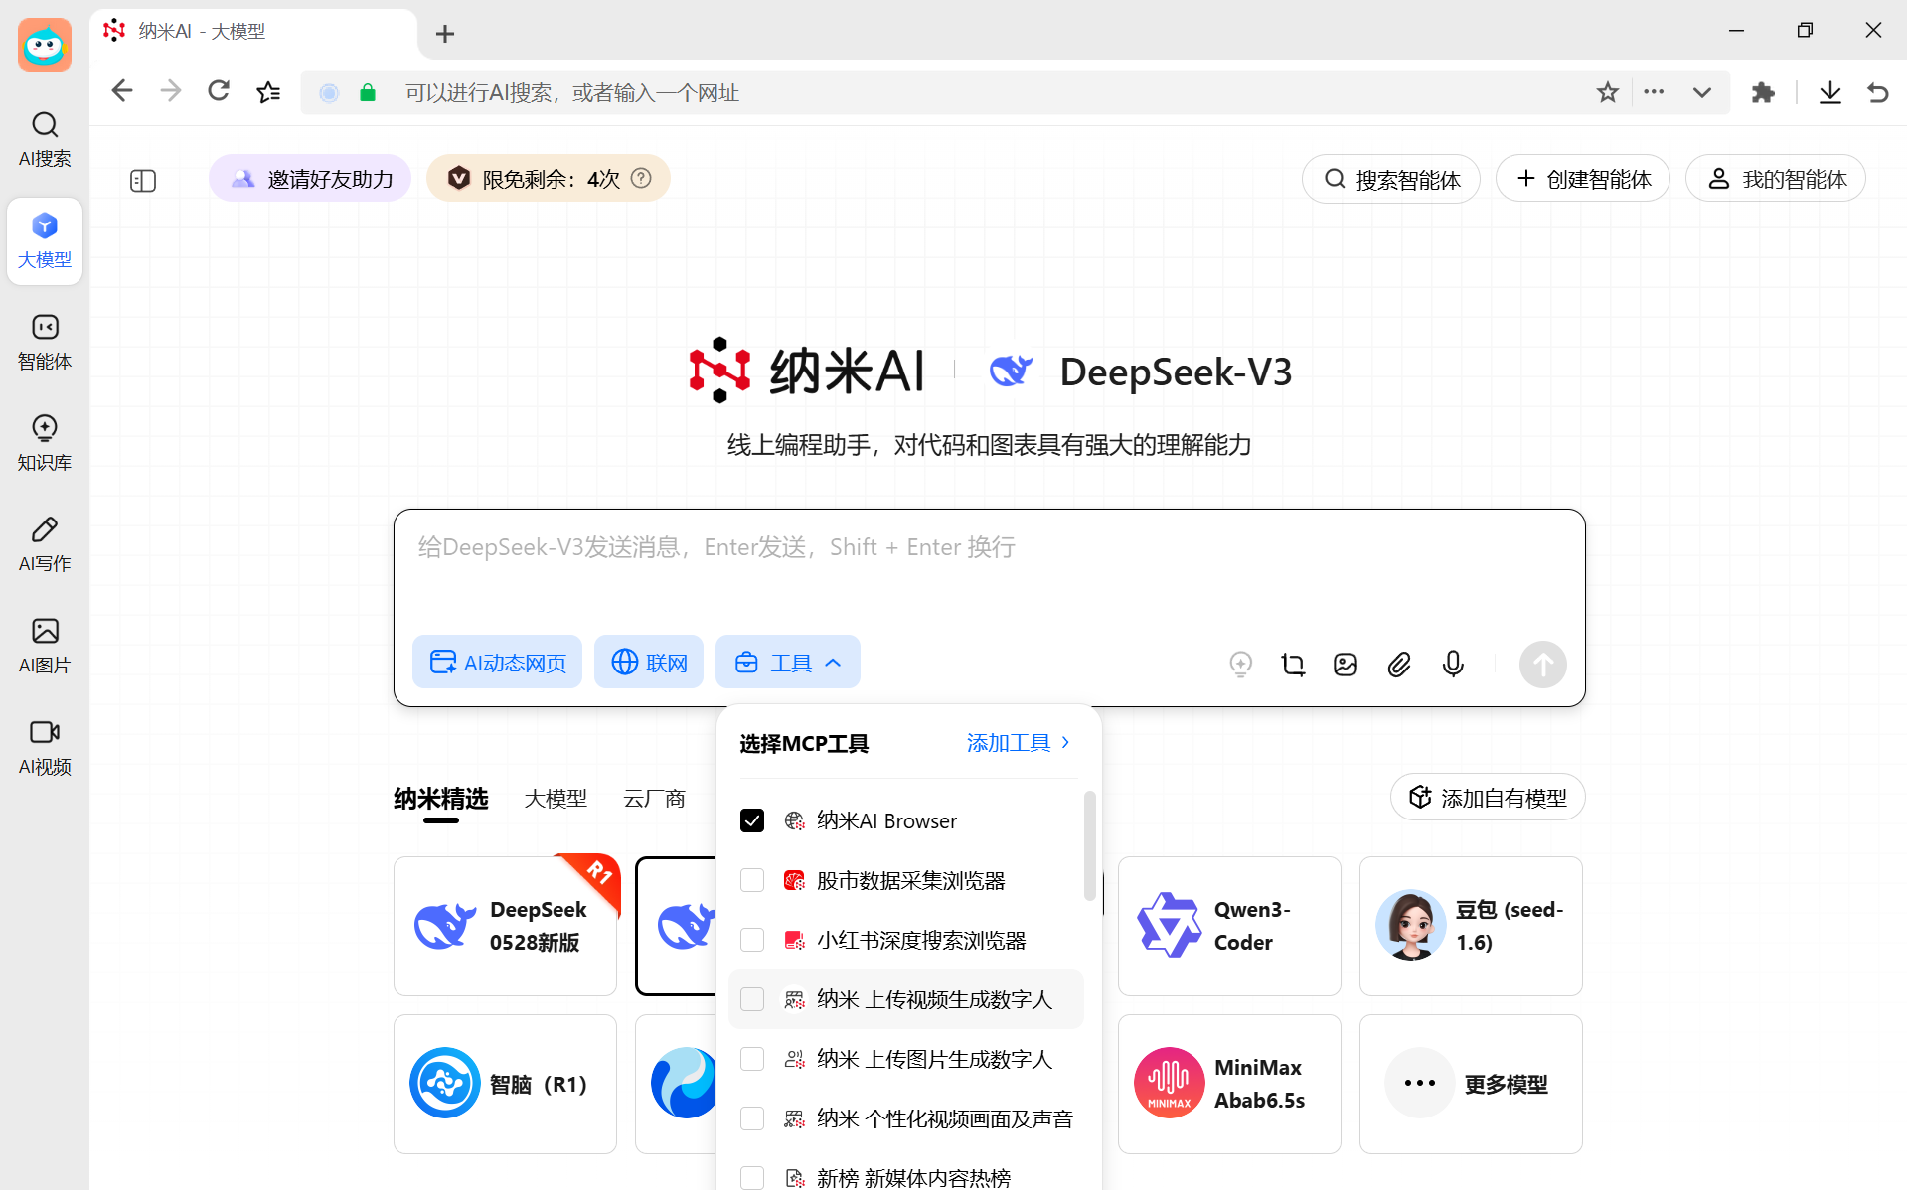
Task: Expand the address bar dropdown chevron
Action: click(x=1702, y=92)
